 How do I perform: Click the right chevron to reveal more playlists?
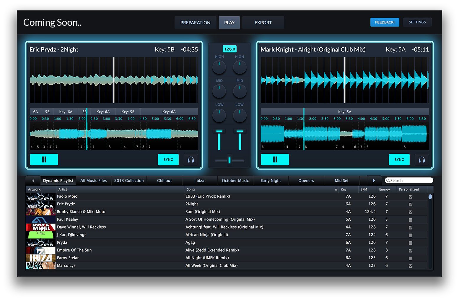[374, 180]
